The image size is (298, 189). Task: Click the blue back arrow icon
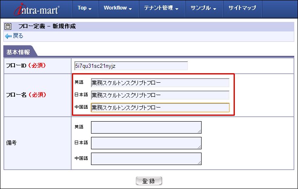pos(8,36)
